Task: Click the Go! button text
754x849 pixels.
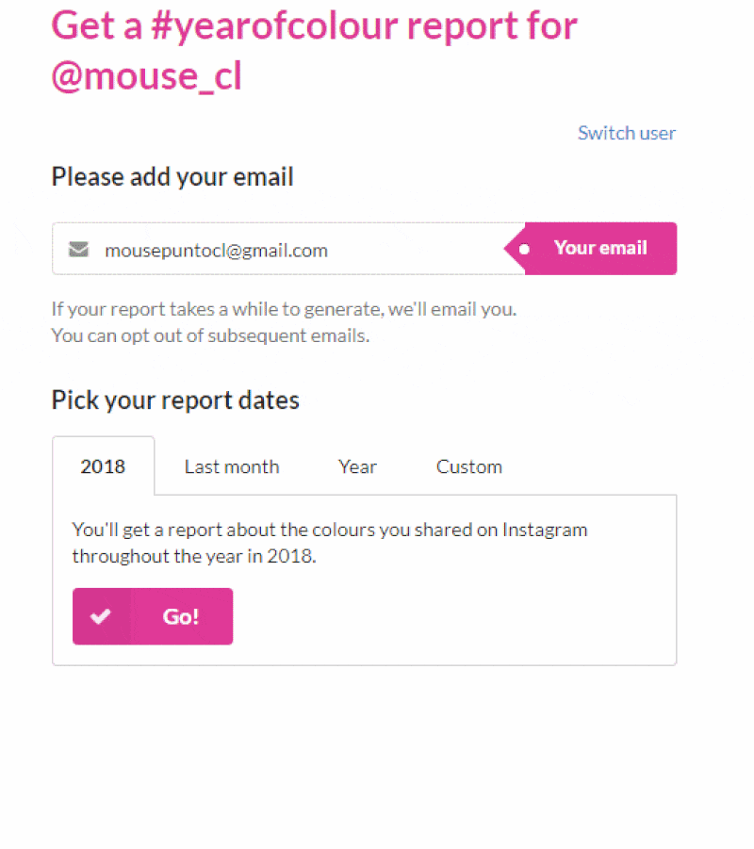Action: click(181, 616)
